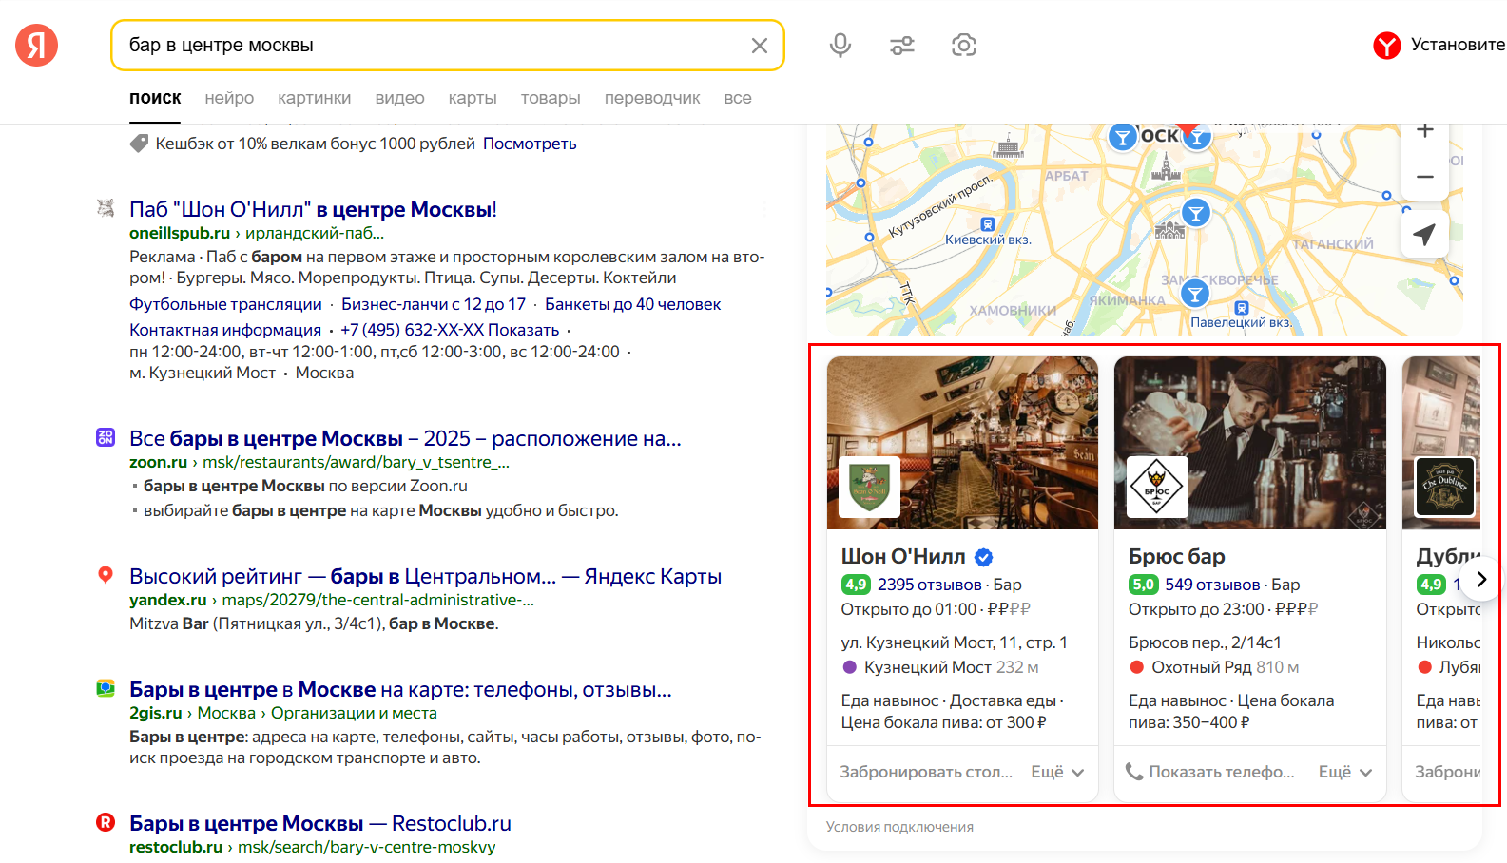This screenshot has height=863, width=1507.
Task: Click the Киевский вкз. station label on map
Action: point(988,240)
